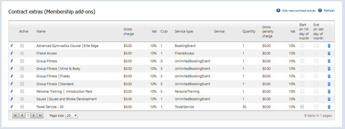The image size is (345, 129).
Task: Delete the Group Fitness | Standard extra
Action: (x=329, y=84)
